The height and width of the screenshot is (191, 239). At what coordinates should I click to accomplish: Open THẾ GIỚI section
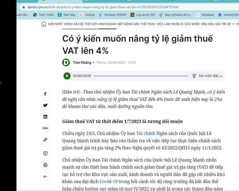point(91,24)
